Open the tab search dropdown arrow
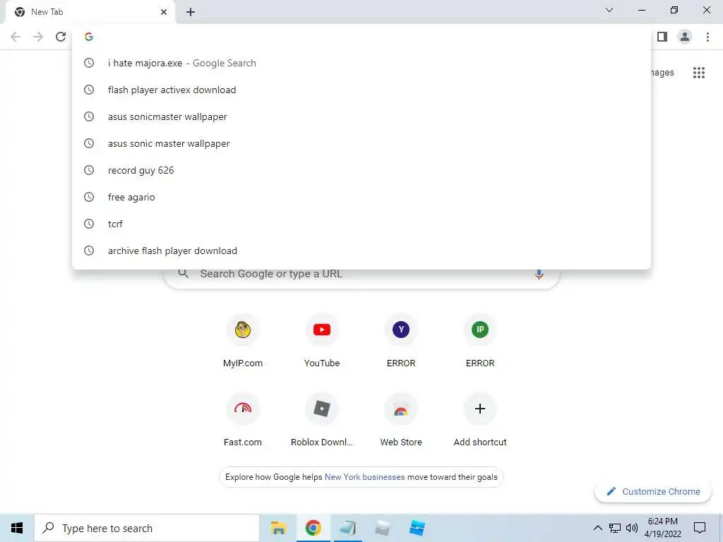The width and height of the screenshot is (723, 542). [609, 10]
